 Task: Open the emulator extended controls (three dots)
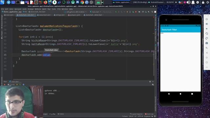pos(207,67)
